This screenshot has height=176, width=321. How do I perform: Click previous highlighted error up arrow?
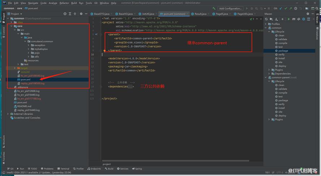pyautogui.click(x=257, y=19)
